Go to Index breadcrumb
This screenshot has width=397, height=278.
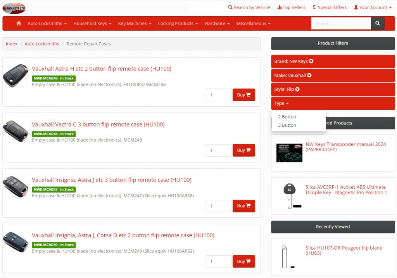coord(11,44)
